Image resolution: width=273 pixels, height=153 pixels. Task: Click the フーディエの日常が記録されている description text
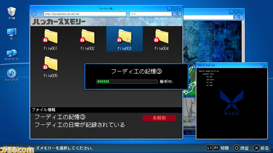coord(80,125)
